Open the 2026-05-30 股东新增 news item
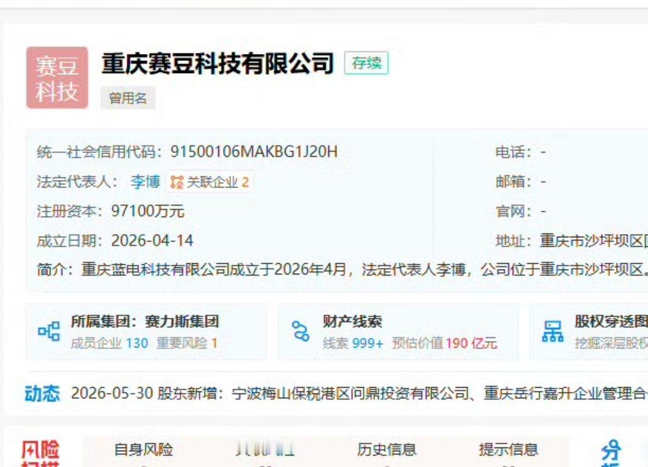Image resolution: width=648 pixels, height=467 pixels. 359,393
